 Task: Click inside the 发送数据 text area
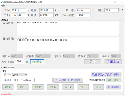(x=68, y=29)
